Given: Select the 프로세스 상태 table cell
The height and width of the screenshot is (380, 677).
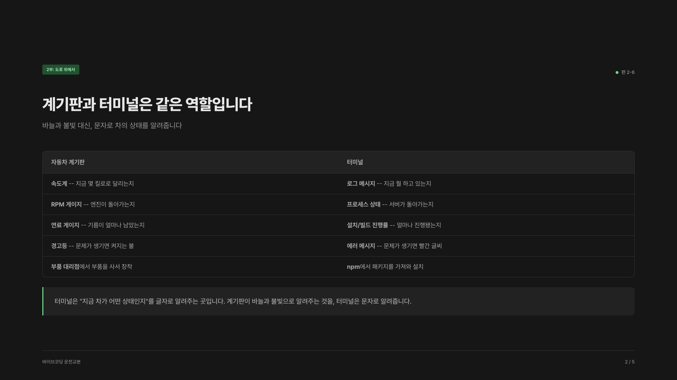Looking at the screenshot, I should tap(390, 204).
